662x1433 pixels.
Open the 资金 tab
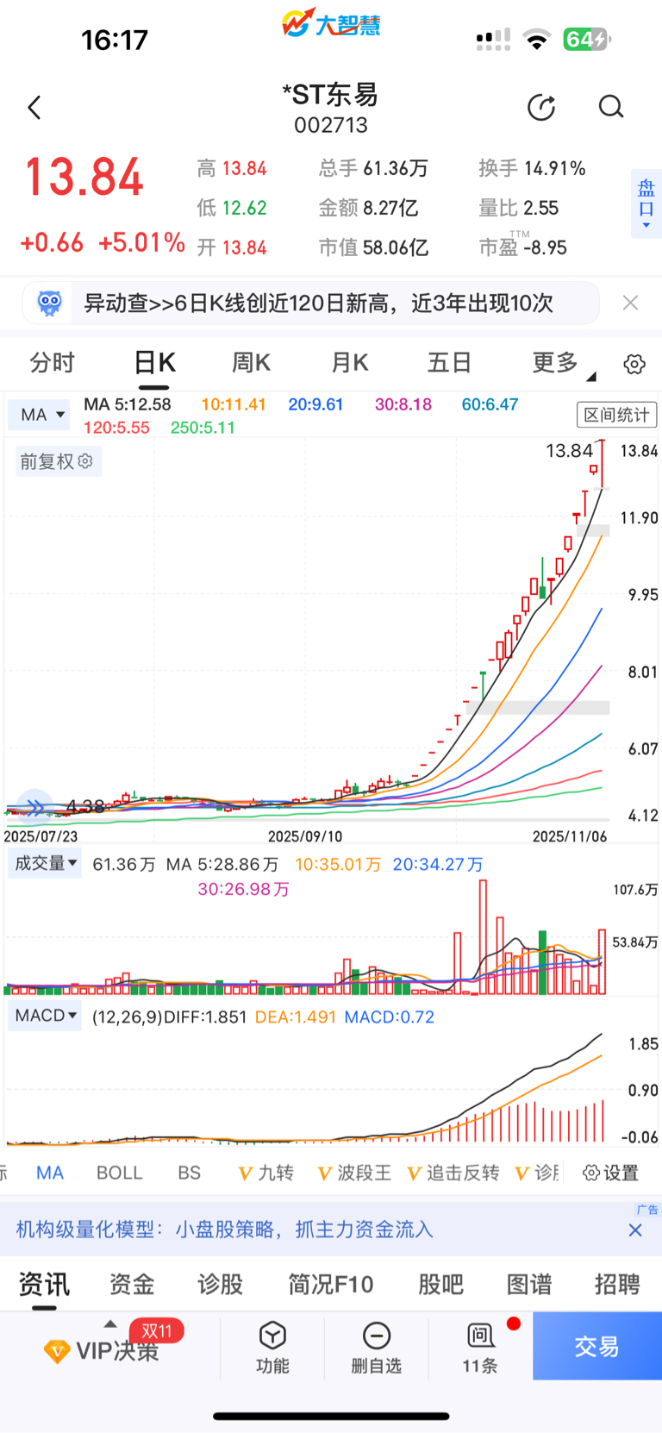[132, 1285]
